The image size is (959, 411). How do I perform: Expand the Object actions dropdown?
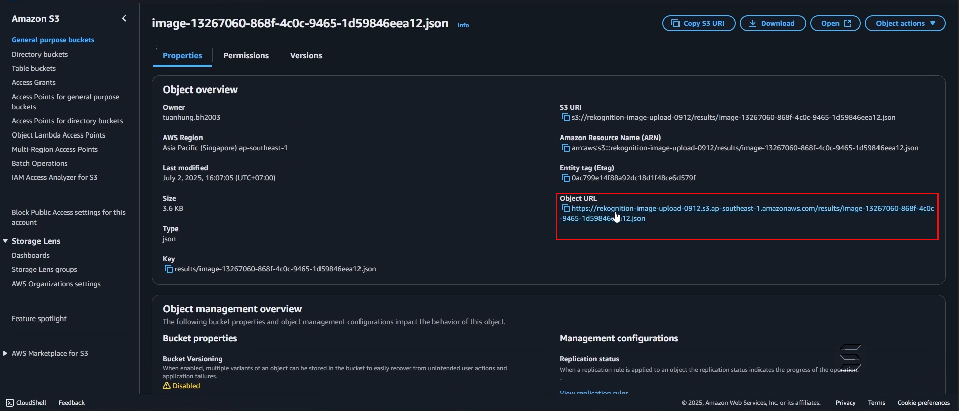(x=905, y=23)
